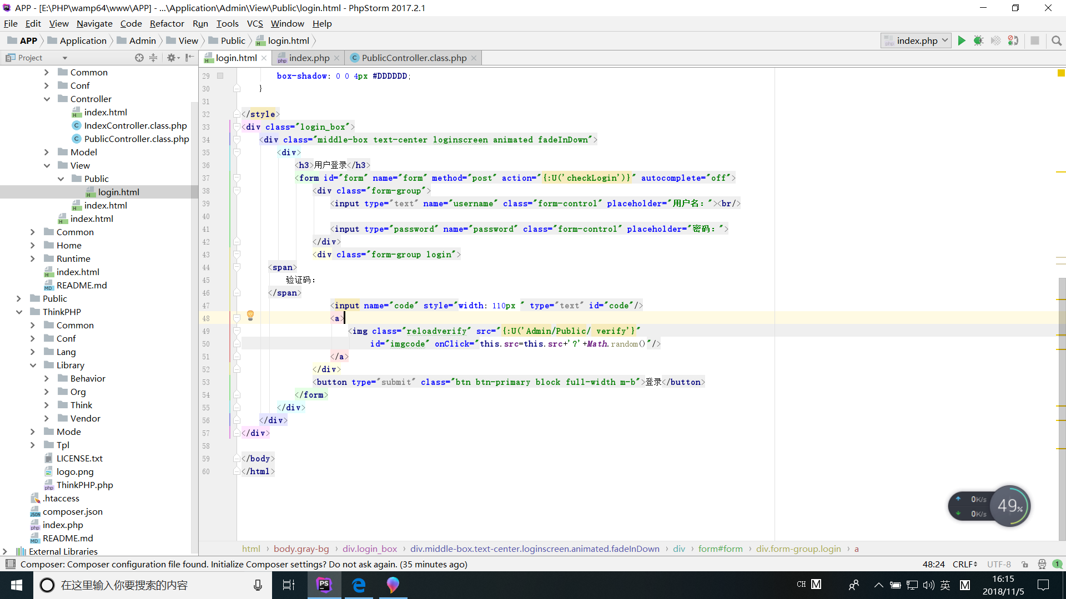Open Windows Start menu
The width and height of the screenshot is (1066, 599).
point(17,585)
